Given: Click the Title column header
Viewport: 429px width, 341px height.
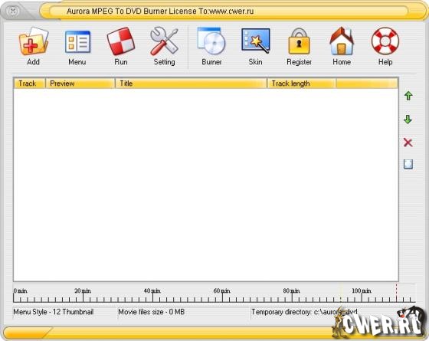Looking at the screenshot, I should [191, 84].
